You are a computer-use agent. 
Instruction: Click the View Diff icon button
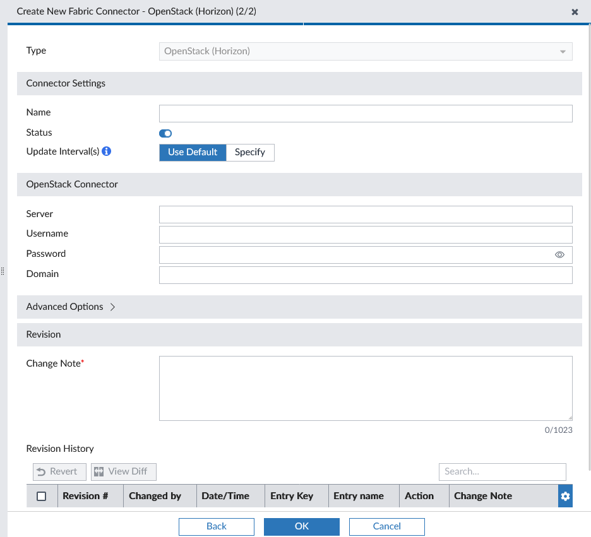[x=123, y=471]
